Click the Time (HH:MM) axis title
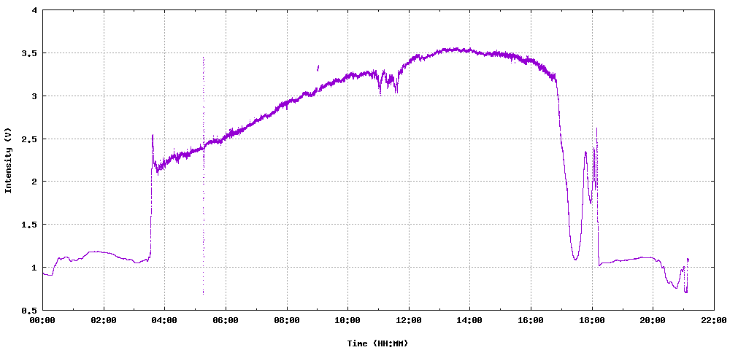Image resolution: width=730 pixels, height=350 pixels. (377, 343)
